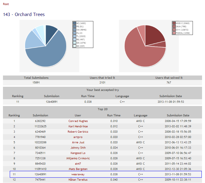This screenshot has width=205, height=183.
Task: Click user name Robert Gerbicz
Action: coord(78,131)
